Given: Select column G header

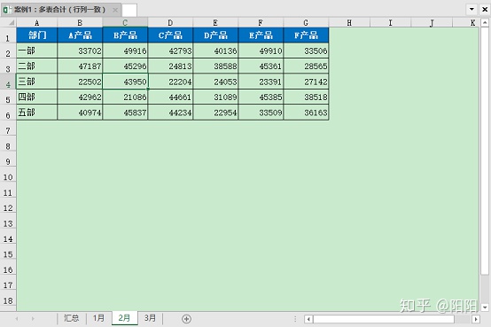Looking at the screenshot, I should click(x=306, y=23).
